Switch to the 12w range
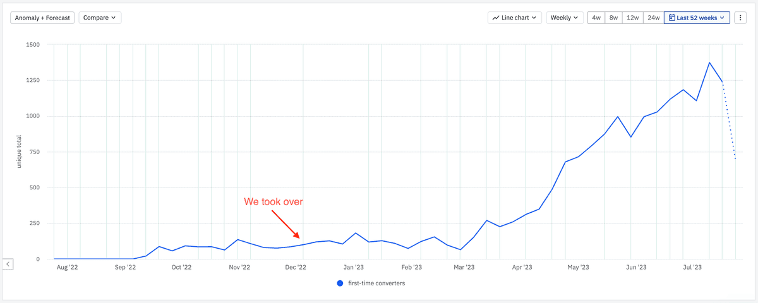 (x=632, y=18)
